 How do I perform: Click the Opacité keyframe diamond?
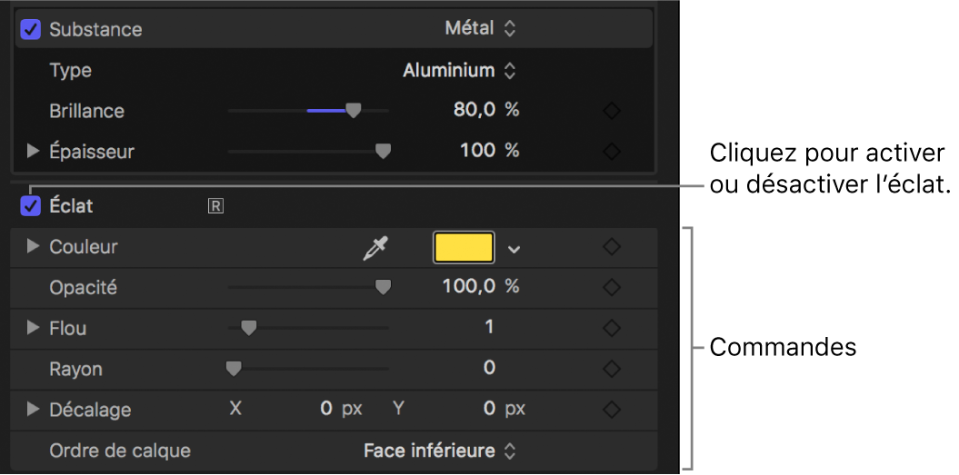tap(612, 287)
